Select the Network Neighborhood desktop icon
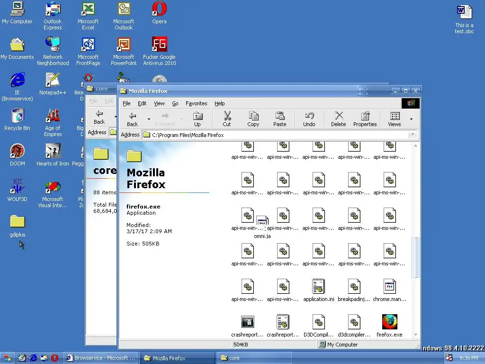Image resolution: width=485 pixels, height=364 pixels. 53,52
